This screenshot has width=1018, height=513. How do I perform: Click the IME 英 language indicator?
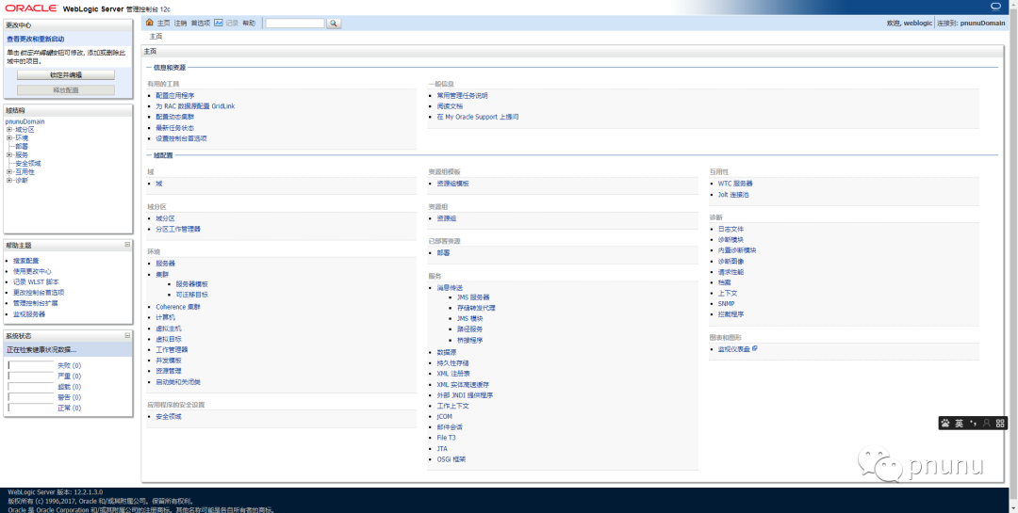pyautogui.click(x=959, y=423)
